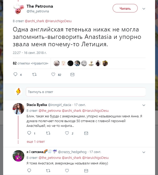Retweet Stacia Byelka's reply
Image resolution: width=158 pixels, height=175 pixels.
click(48, 133)
